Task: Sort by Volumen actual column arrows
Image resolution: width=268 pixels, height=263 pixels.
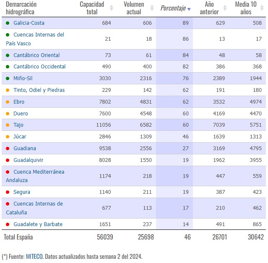Action: (x=152, y=8)
